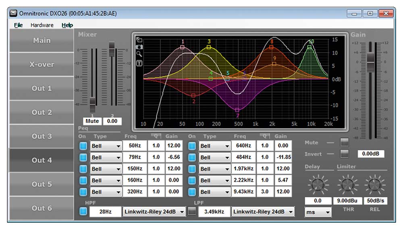Screen dimensions: 403x229
Task: Click the graph magnifier zoom icon
Action: tap(139, 54)
